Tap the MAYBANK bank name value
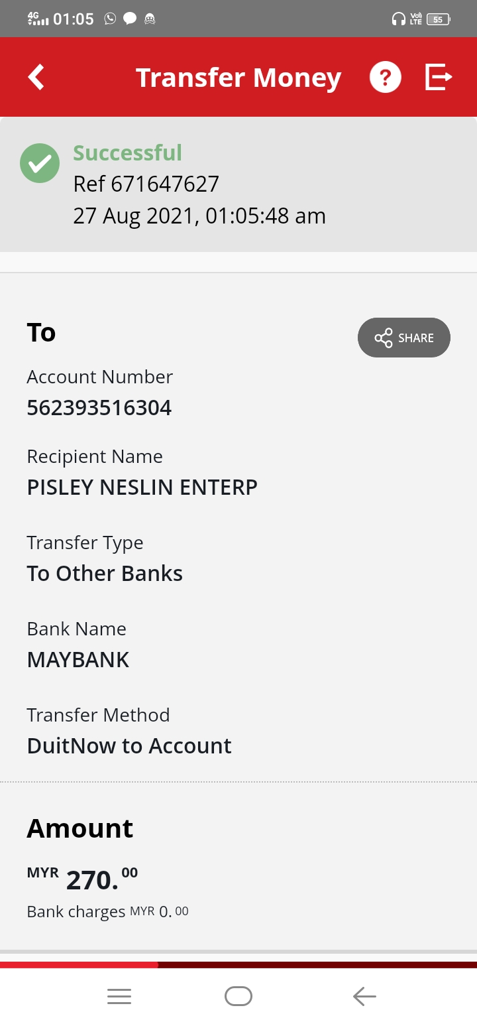477x1024 pixels. coord(78,660)
